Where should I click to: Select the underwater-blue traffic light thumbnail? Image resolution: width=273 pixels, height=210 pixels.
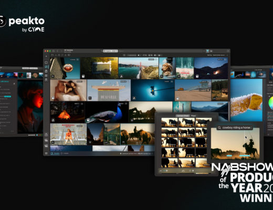153,90
